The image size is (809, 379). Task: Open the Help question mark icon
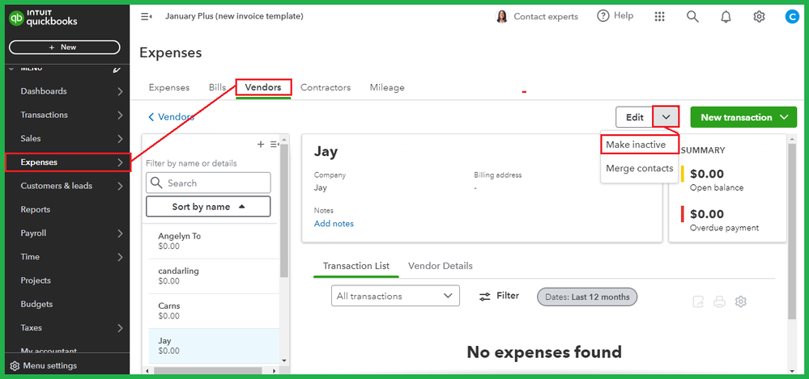pyautogui.click(x=602, y=16)
